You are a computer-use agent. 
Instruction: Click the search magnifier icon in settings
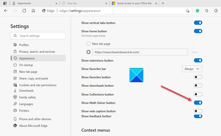15,36
